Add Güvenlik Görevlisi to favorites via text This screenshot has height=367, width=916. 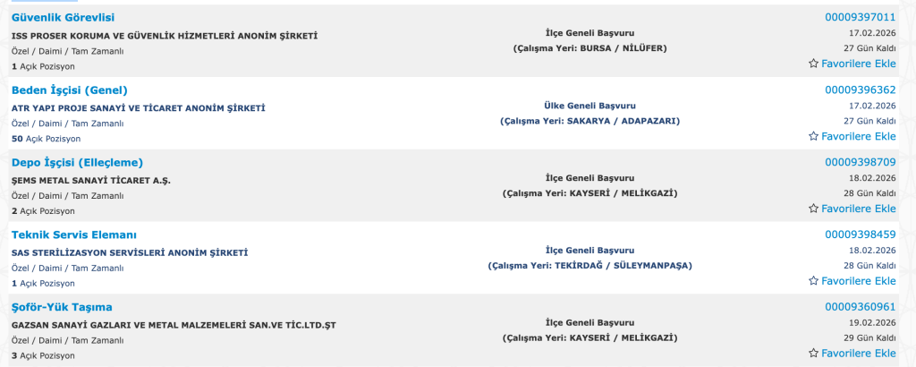[x=858, y=64]
